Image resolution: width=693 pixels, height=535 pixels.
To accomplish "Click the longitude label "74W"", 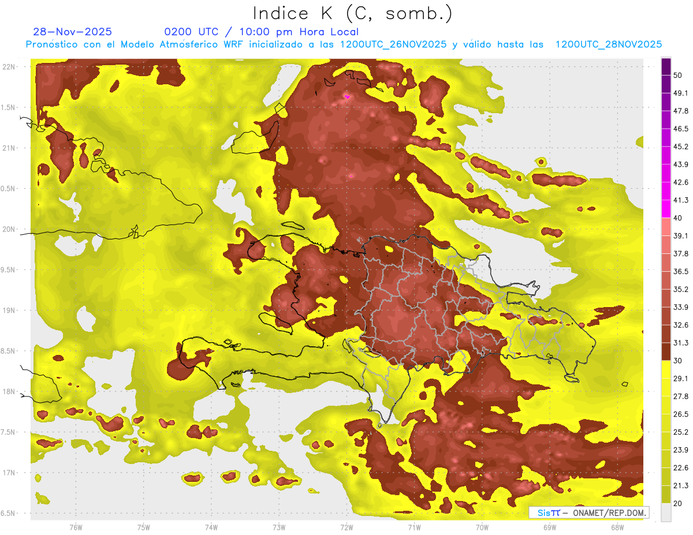I will [211, 527].
